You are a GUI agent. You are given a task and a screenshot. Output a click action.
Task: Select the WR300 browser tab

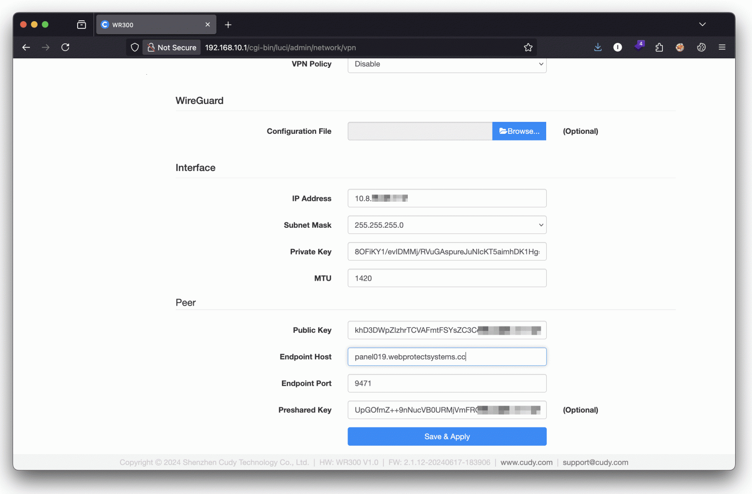(x=149, y=25)
